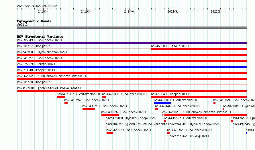Open the nsv5544981 (ByrskaBishop2022) label
255x150 pixels.
[x=194, y=124]
